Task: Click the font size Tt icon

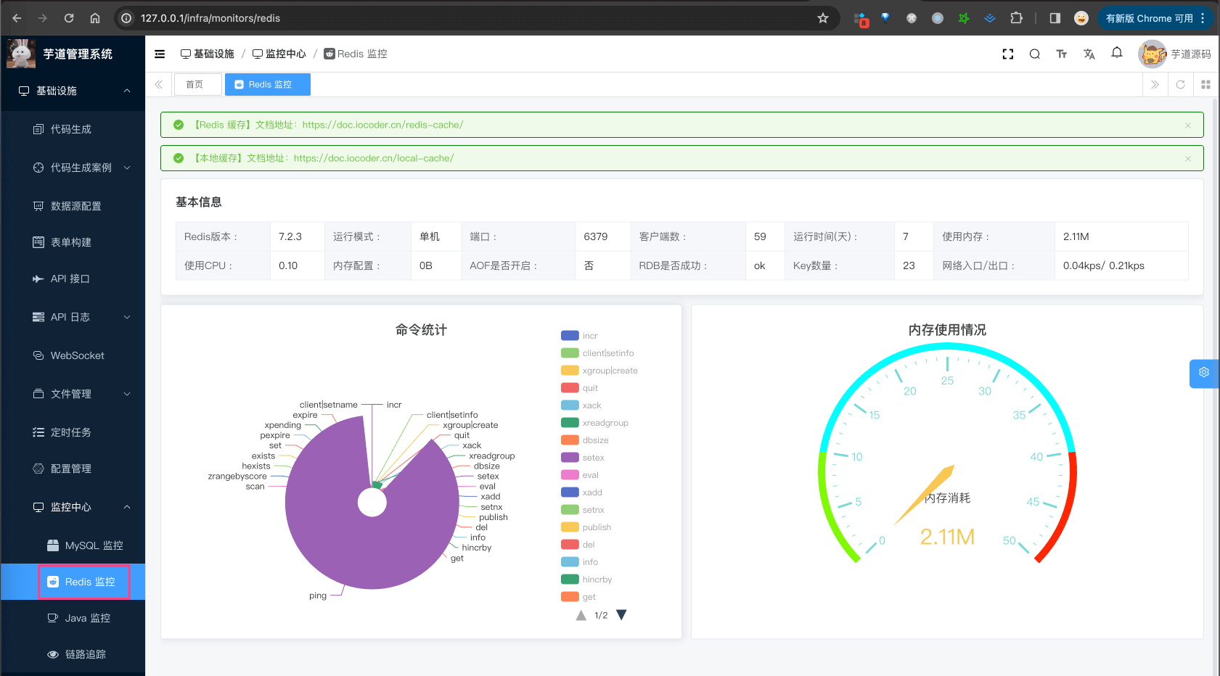Action: tap(1062, 54)
